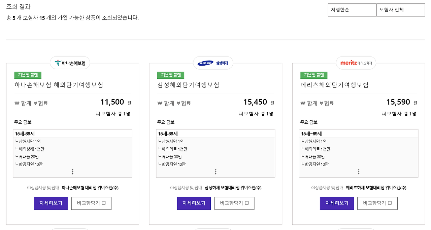Open the 보험사 전체 filter dropdown
Viewport: 431px width, 230px height.
pos(401,10)
